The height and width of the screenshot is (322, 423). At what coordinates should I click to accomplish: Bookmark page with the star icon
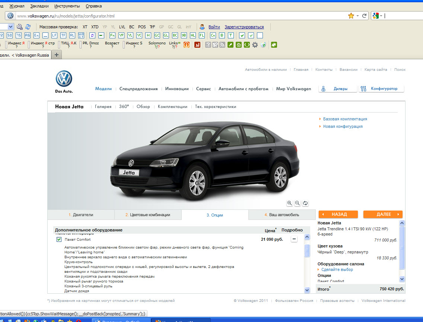pos(351,16)
